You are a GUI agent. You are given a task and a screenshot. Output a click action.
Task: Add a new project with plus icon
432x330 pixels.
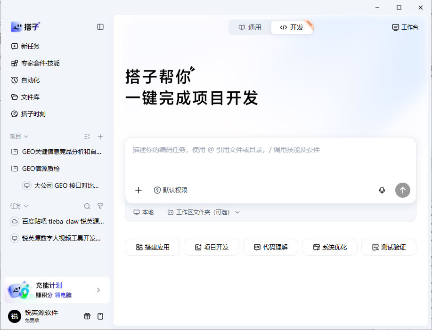point(100,137)
